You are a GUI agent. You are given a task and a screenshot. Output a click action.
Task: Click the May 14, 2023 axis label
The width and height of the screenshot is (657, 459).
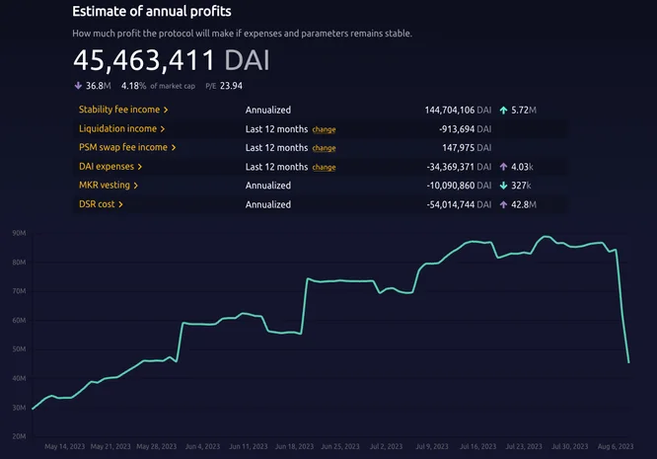(x=64, y=446)
